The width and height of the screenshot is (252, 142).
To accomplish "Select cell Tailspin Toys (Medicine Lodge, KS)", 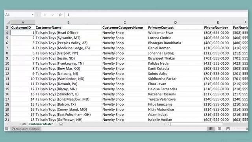I will click(x=68, y=48).
